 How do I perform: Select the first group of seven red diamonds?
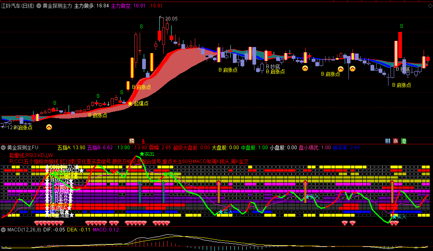coord(49,223)
